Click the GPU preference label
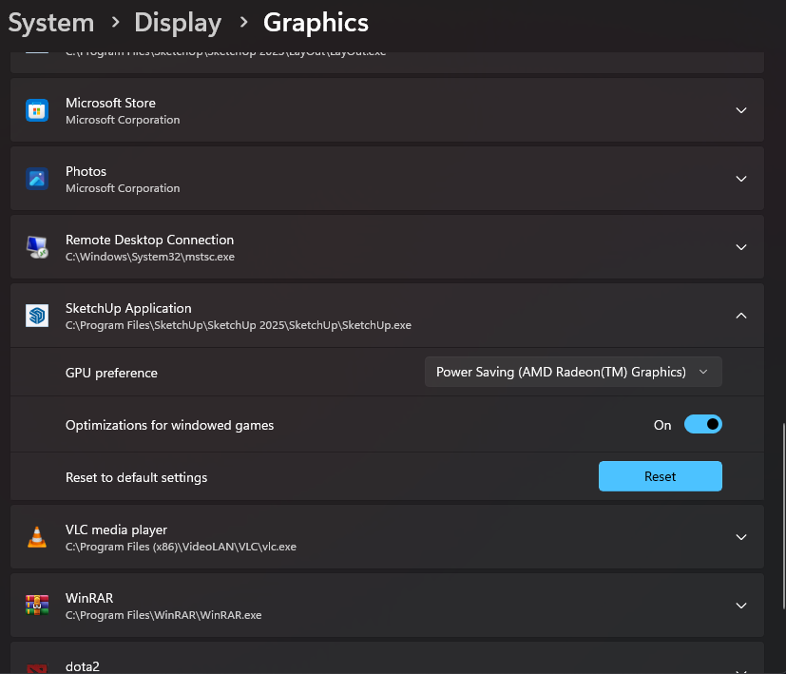This screenshot has height=674, width=786. pos(111,373)
